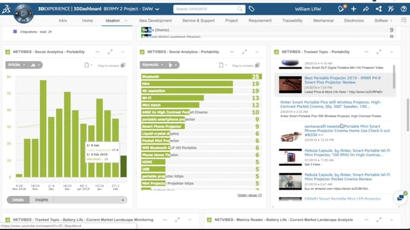
Task: Switch to the Project tab
Action: point(231,20)
